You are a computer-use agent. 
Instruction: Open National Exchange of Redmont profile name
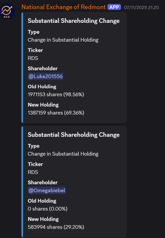(x=64, y=7)
